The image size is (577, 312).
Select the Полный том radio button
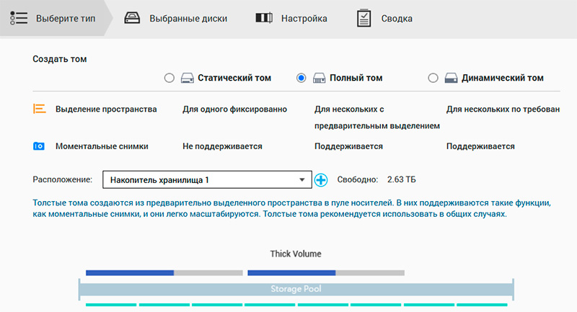pos(301,79)
